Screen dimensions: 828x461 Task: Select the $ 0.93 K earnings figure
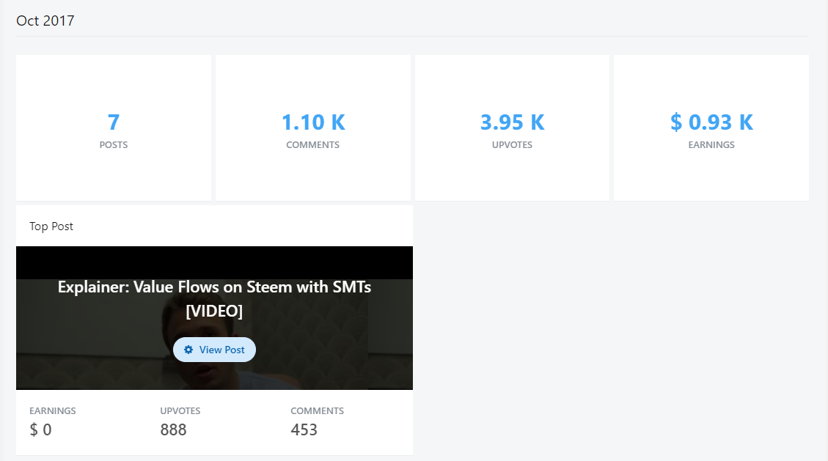[x=711, y=122]
